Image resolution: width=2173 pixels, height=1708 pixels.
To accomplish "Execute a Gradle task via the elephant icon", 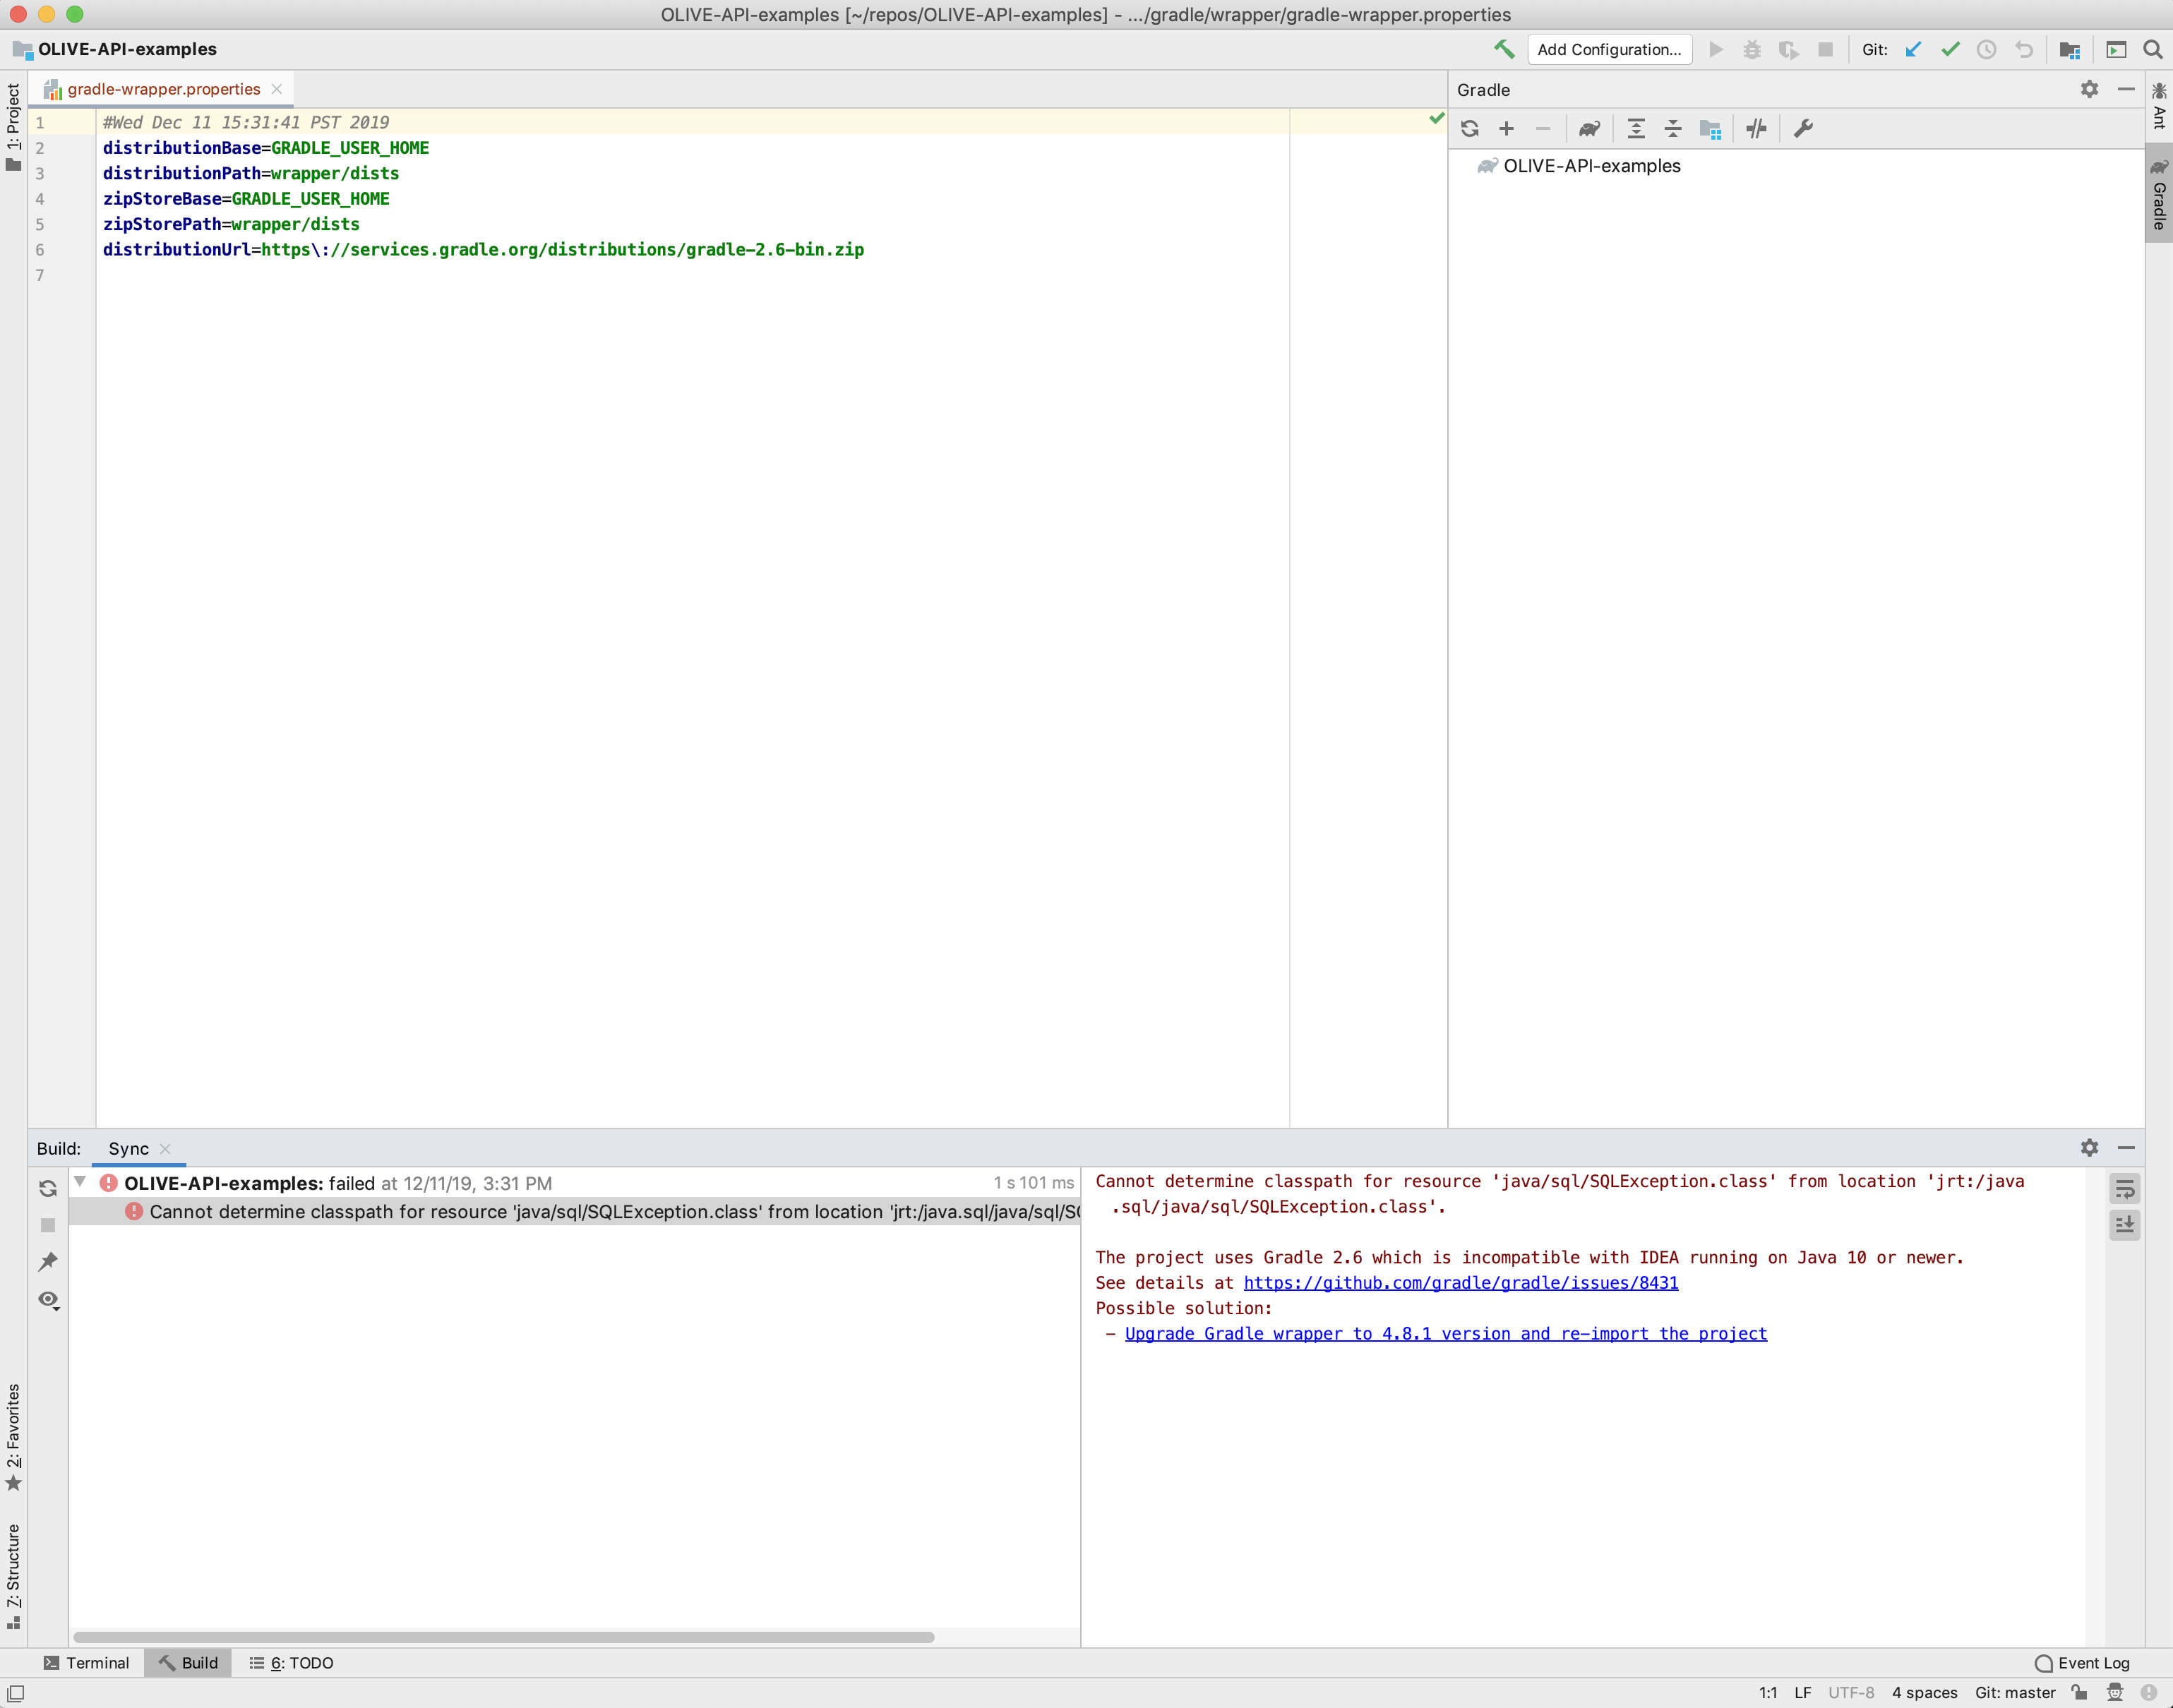I will 1589,128.
